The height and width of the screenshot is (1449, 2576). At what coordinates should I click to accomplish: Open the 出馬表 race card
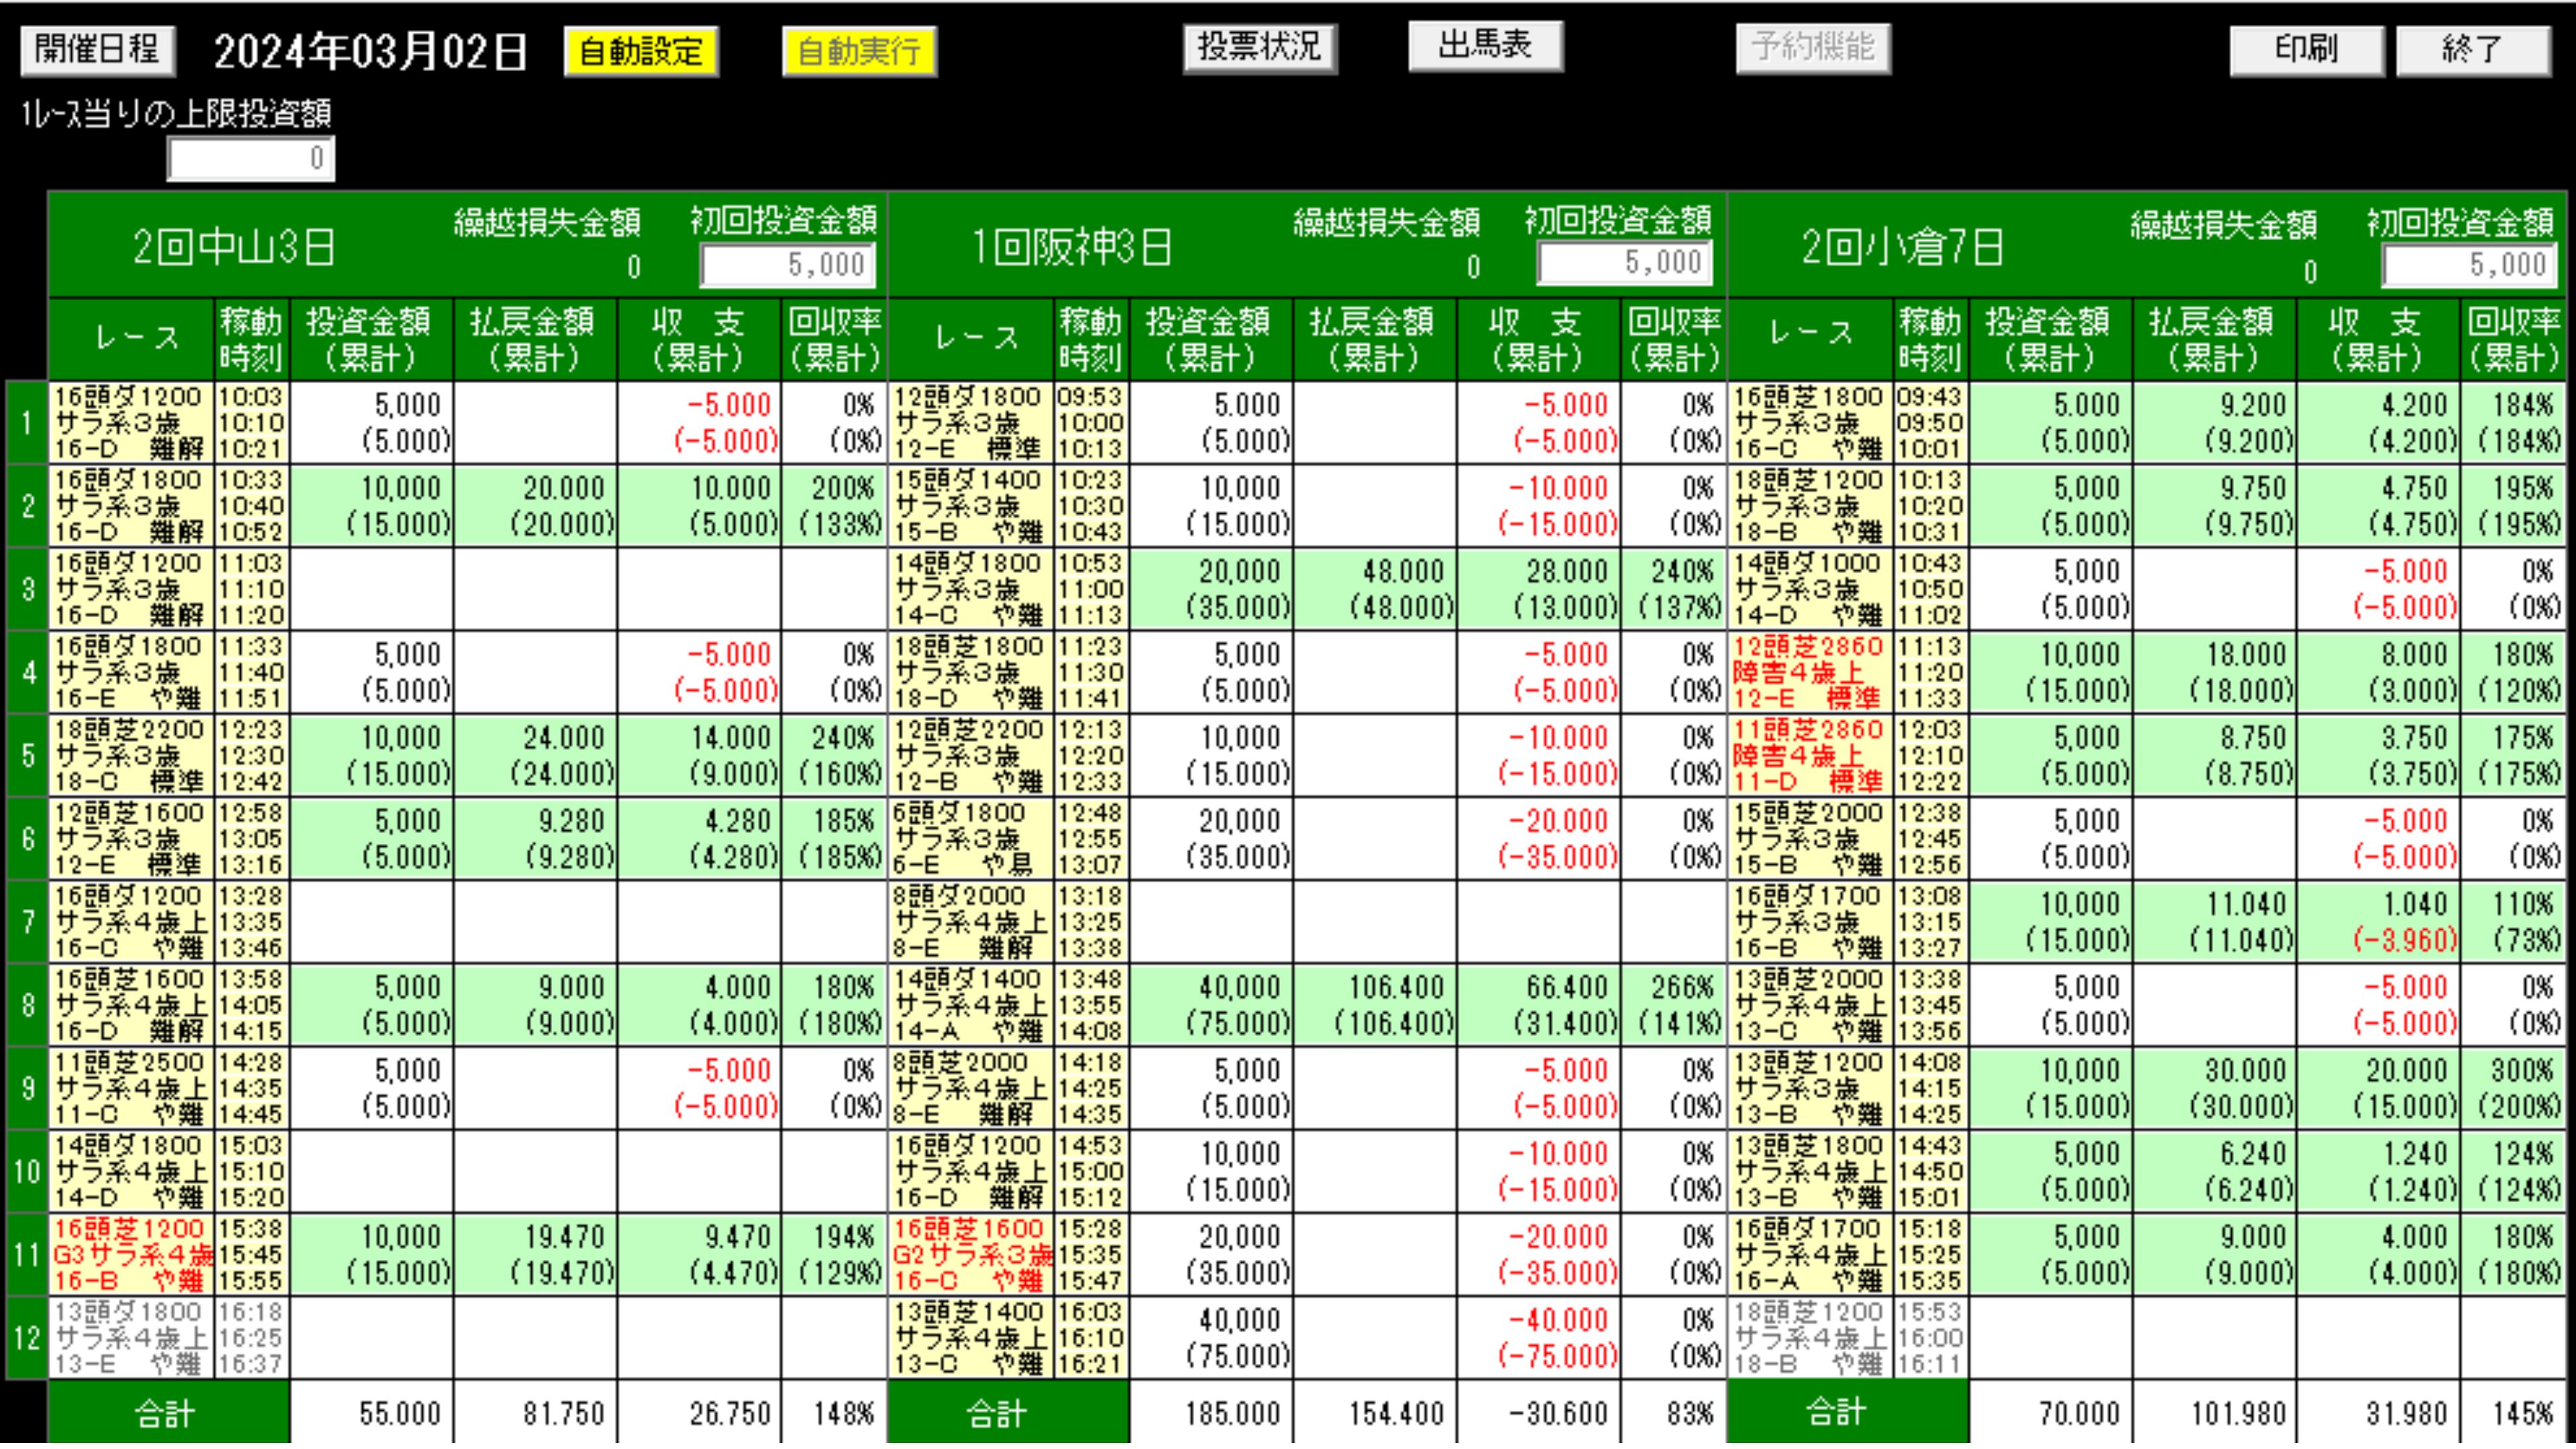click(x=1485, y=46)
